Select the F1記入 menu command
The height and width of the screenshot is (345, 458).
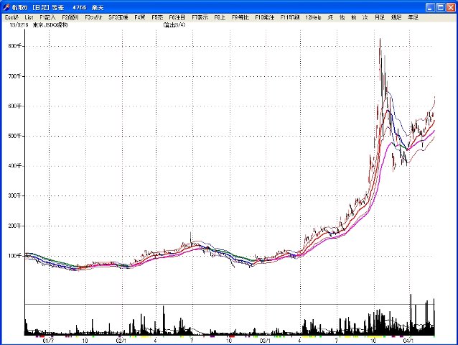(48, 16)
